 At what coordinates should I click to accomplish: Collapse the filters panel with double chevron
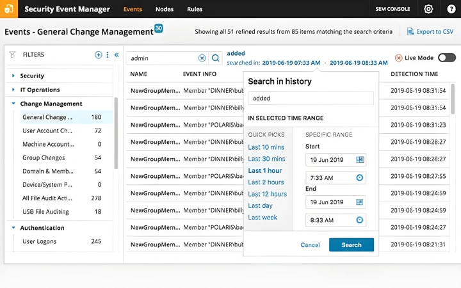click(x=117, y=54)
